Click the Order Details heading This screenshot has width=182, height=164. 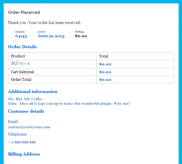click(22, 47)
